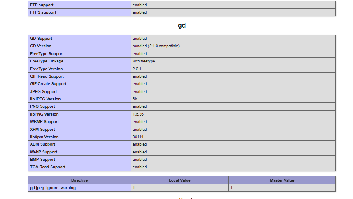The height and width of the screenshot is (199, 353).
Task: Select the FreeType Linkage value text
Action: coord(144,61)
